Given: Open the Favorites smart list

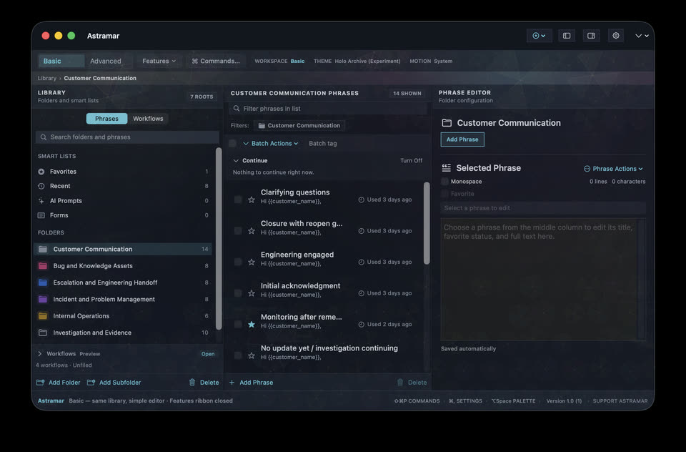Looking at the screenshot, I should coord(122,172).
